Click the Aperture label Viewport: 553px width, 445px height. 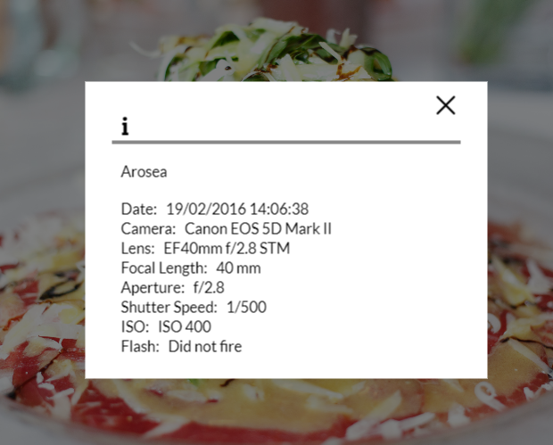click(153, 288)
